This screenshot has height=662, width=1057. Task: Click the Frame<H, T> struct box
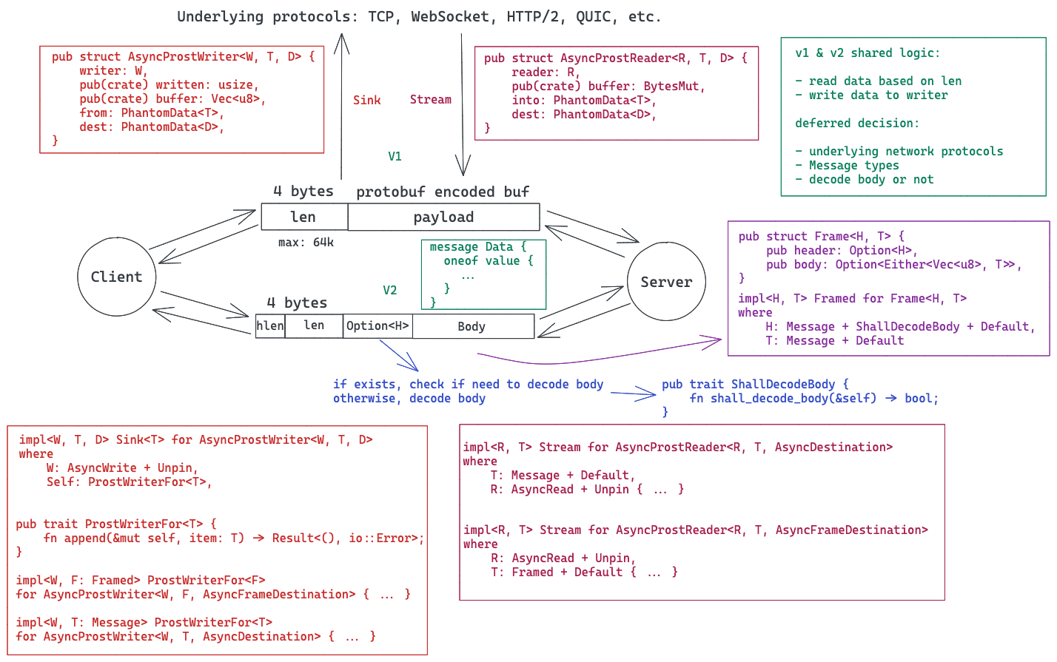click(x=888, y=288)
